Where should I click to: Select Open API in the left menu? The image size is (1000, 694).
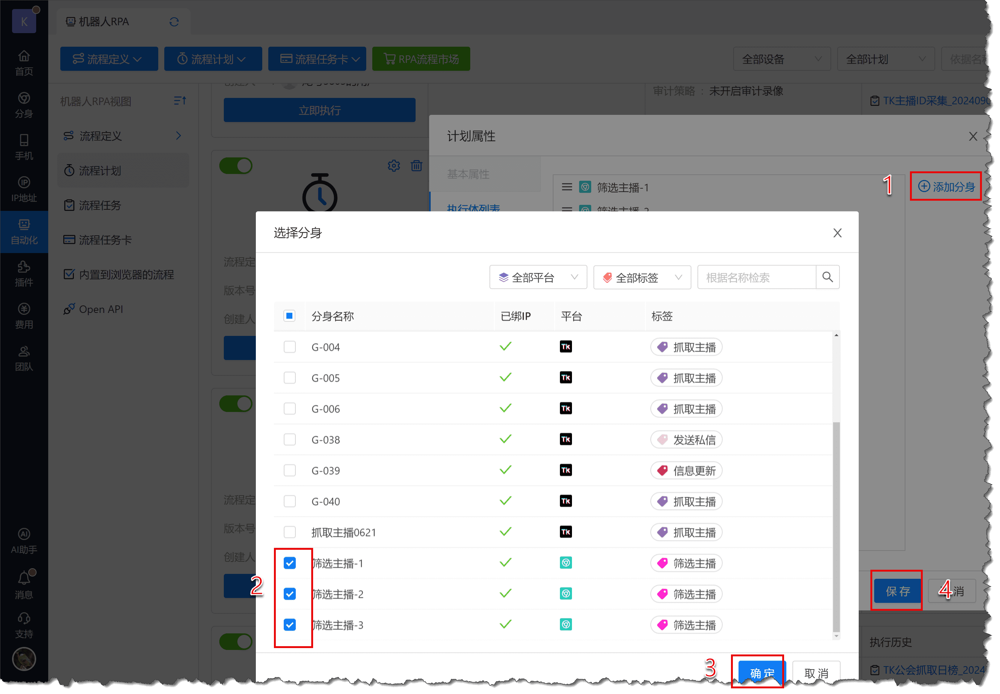pyautogui.click(x=101, y=309)
